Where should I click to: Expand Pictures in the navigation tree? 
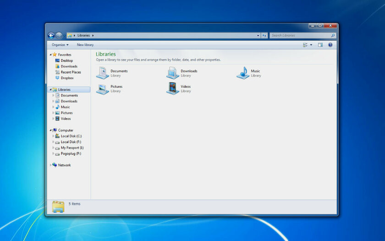tap(53, 112)
